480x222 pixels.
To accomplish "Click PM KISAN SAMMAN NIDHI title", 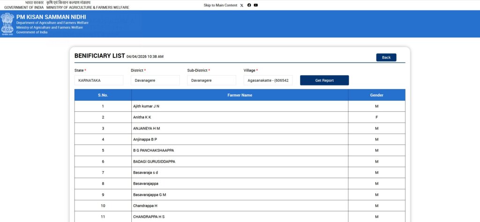I will 51,17.
